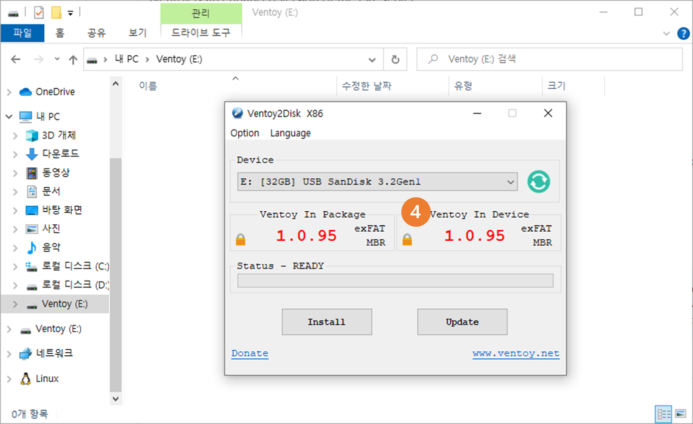
Task: Click the 3D 개체 cube icon
Action: click(x=32, y=135)
